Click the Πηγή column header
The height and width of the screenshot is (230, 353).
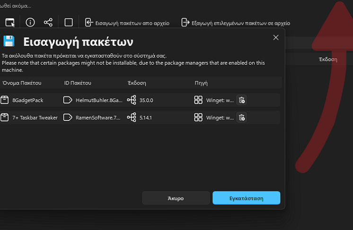tap(201, 83)
